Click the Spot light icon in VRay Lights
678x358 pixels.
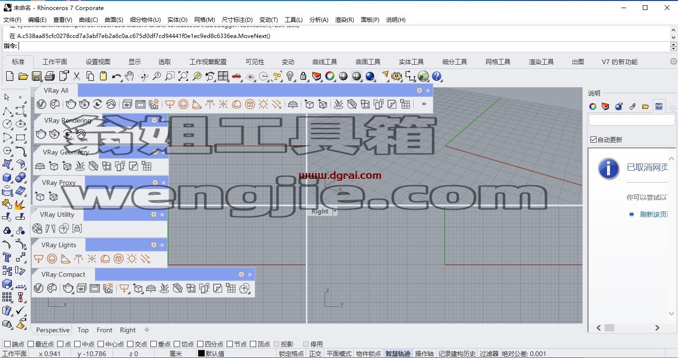pos(65,259)
